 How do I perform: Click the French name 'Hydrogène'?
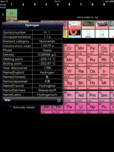pyautogui.click(x=47, y=86)
